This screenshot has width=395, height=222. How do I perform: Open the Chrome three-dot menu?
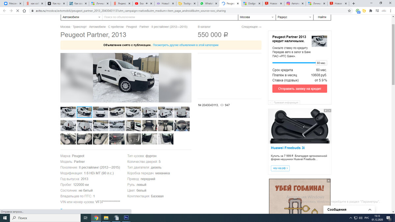click(x=391, y=11)
